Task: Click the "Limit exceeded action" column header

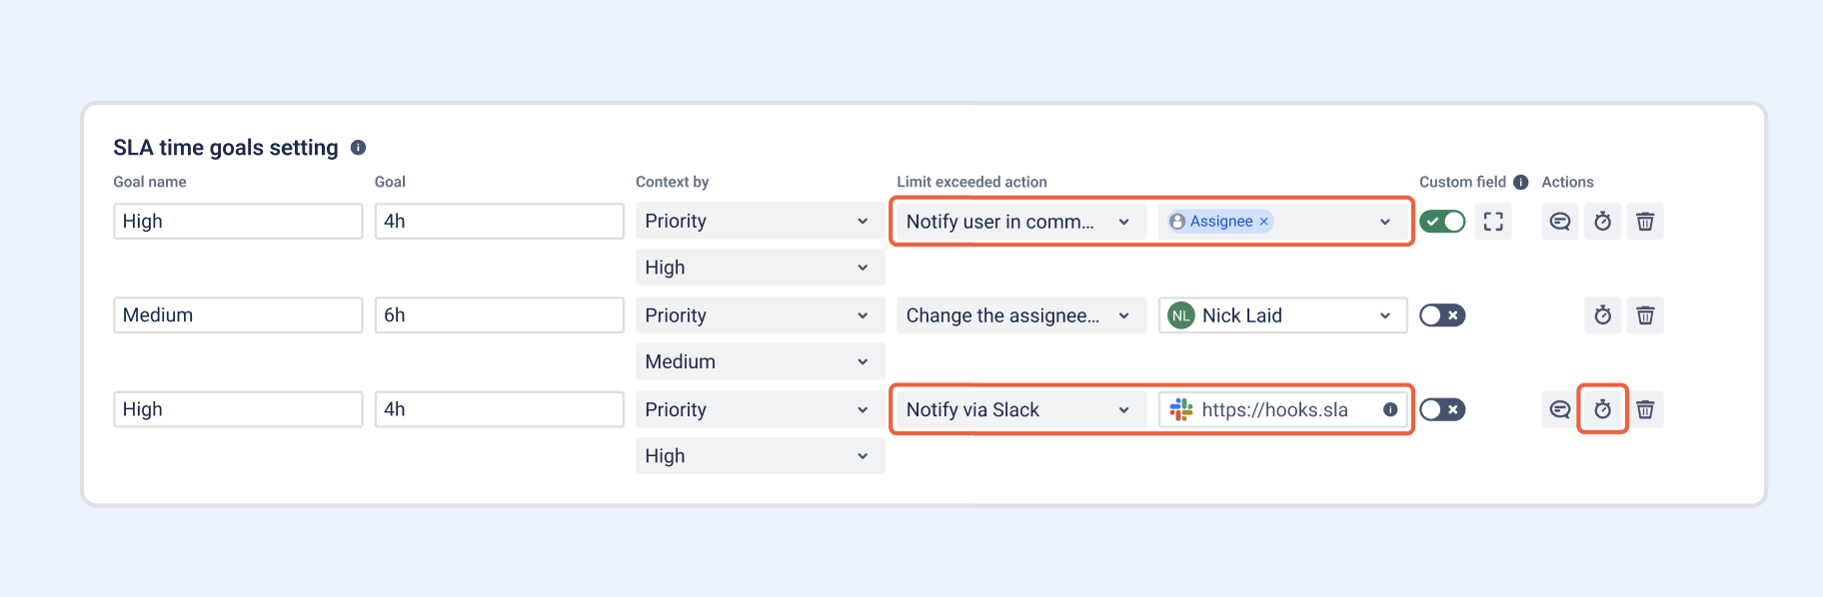Action: [x=971, y=182]
